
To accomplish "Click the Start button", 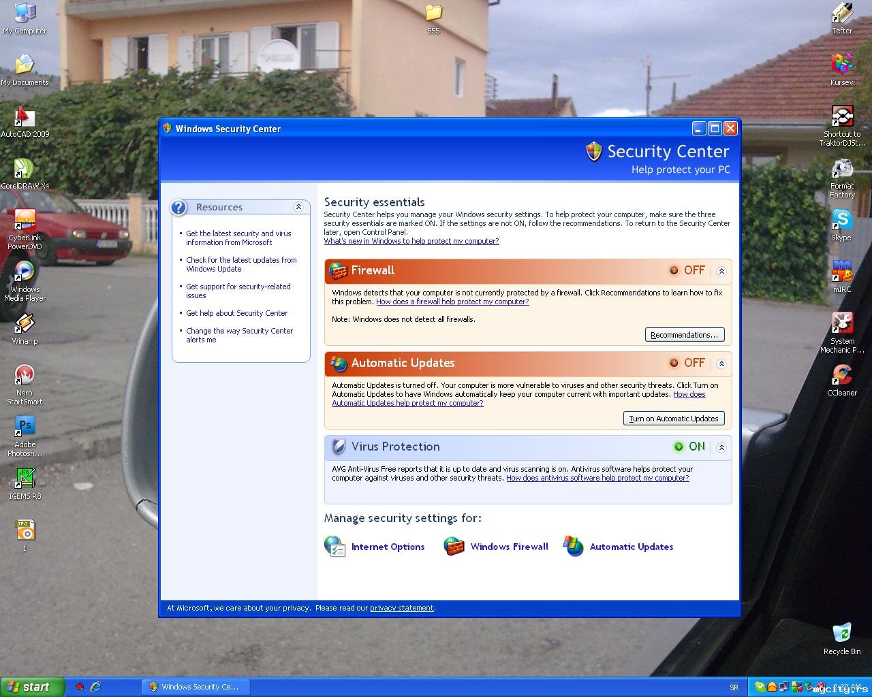I will pos(33,687).
